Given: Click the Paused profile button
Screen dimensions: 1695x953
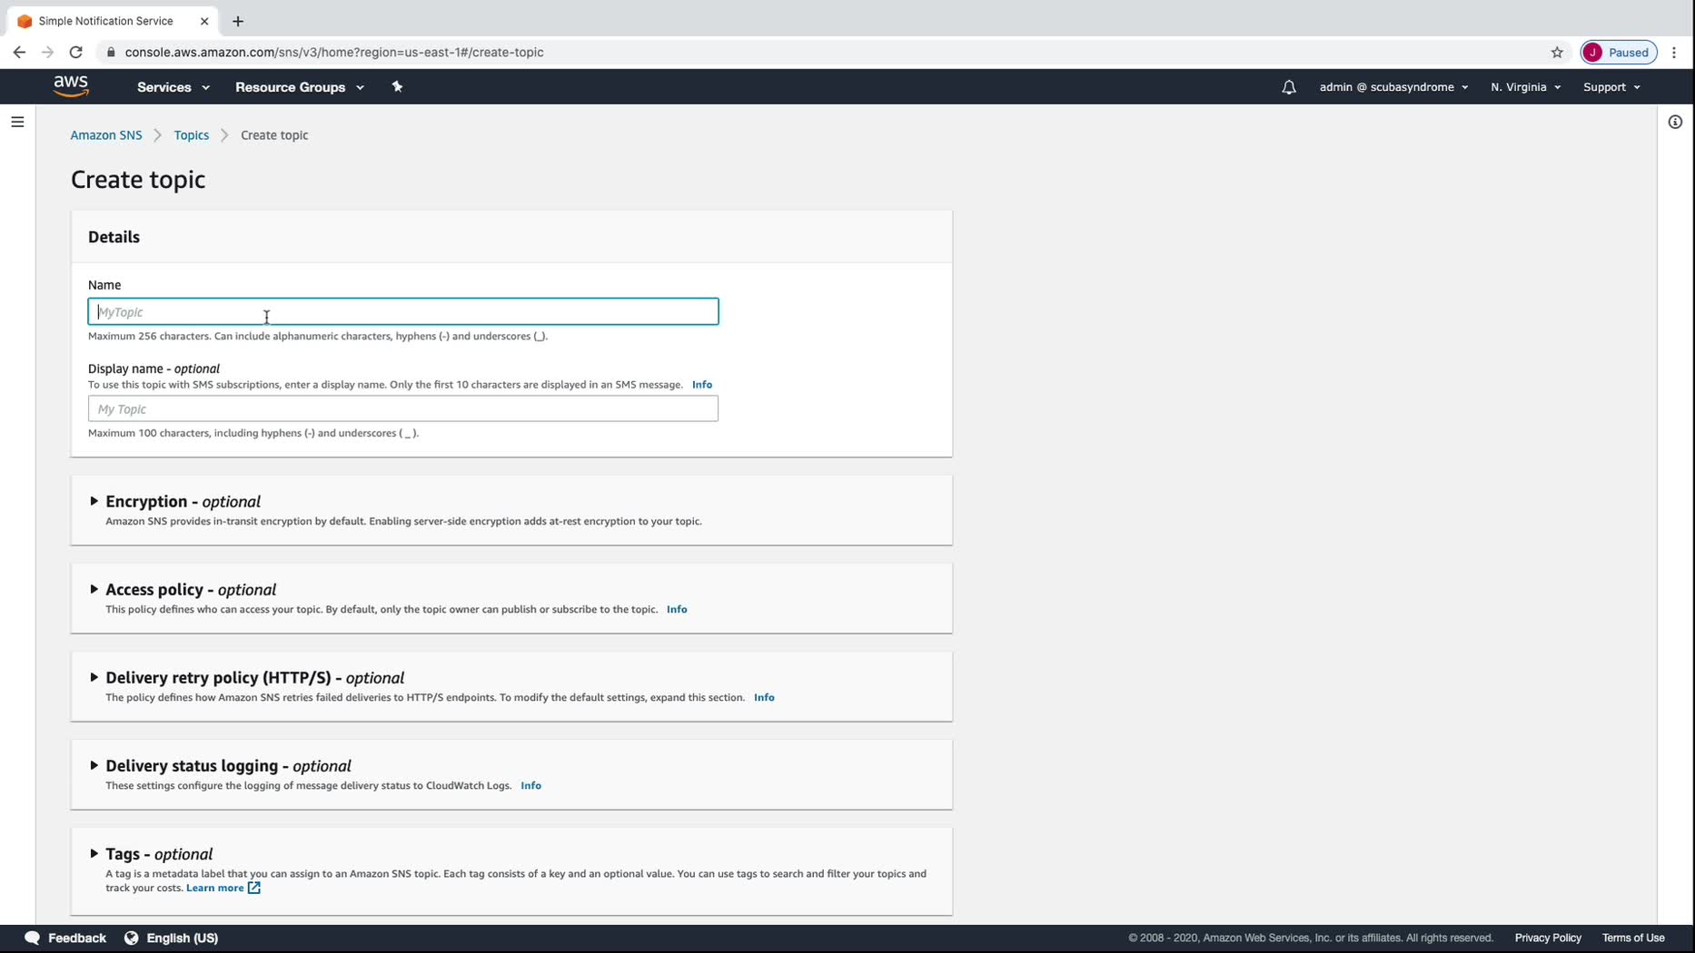Looking at the screenshot, I should coord(1619,52).
